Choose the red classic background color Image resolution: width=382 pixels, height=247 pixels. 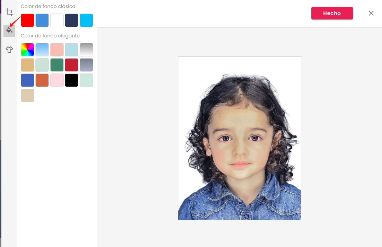[x=27, y=20]
